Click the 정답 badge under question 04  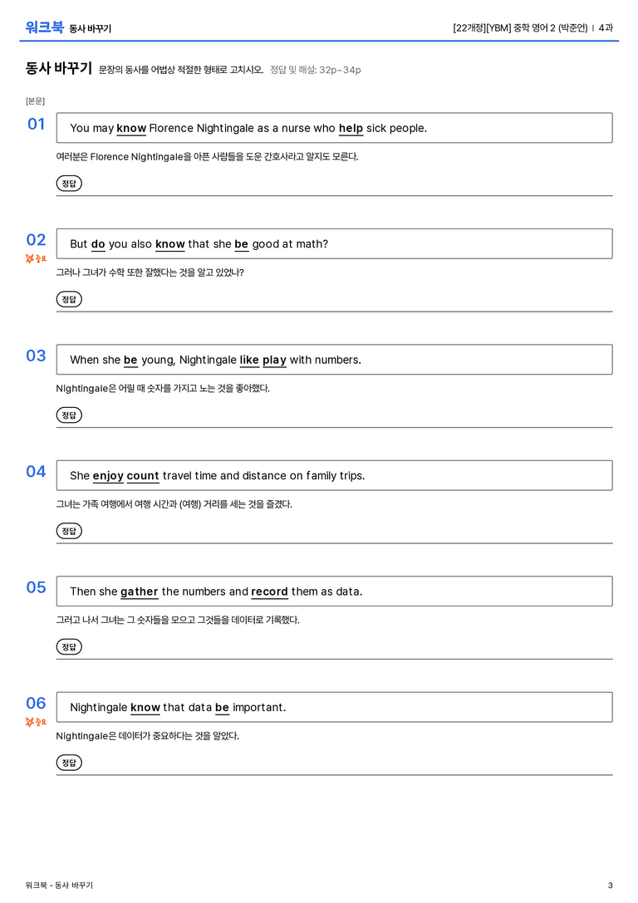(69, 530)
